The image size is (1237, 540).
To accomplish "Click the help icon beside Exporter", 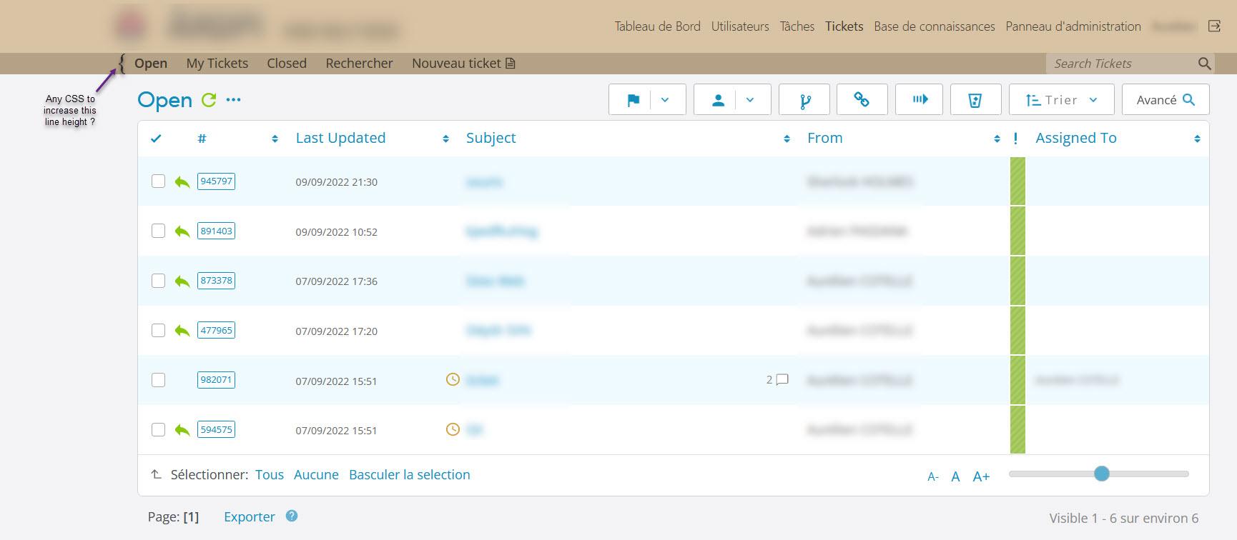I will pos(292,516).
